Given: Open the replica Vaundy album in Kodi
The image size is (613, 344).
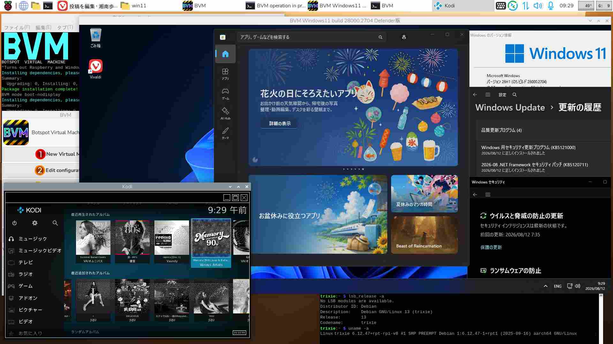Looking at the screenshot, I should 172,242.
